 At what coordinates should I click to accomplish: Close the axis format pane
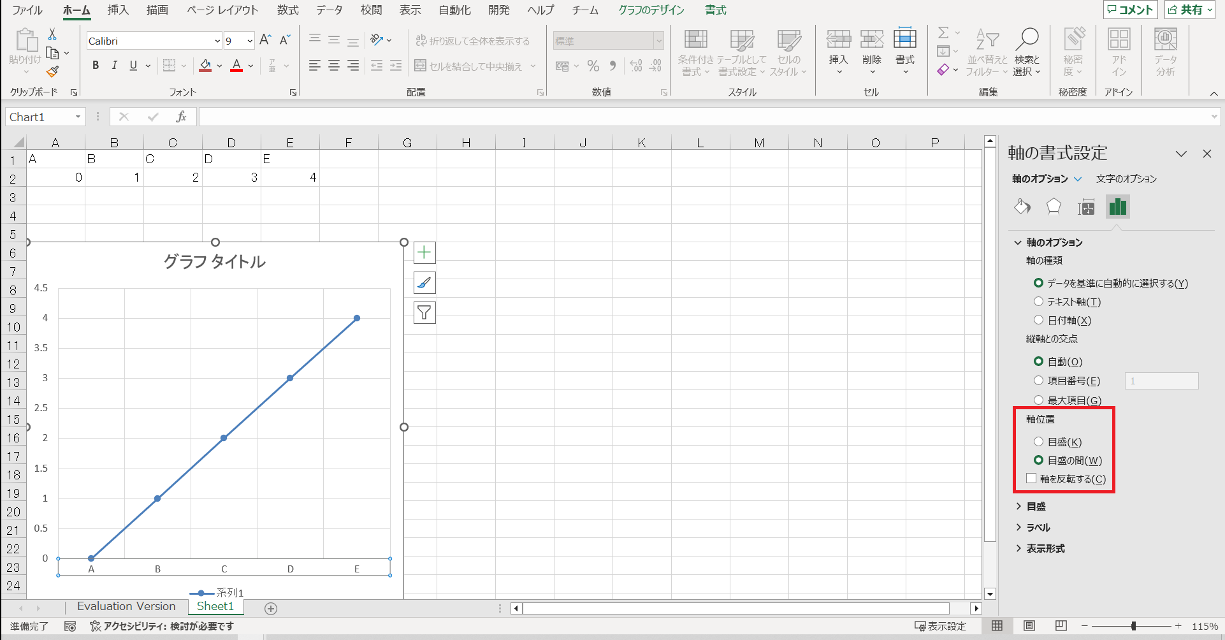click(x=1207, y=154)
